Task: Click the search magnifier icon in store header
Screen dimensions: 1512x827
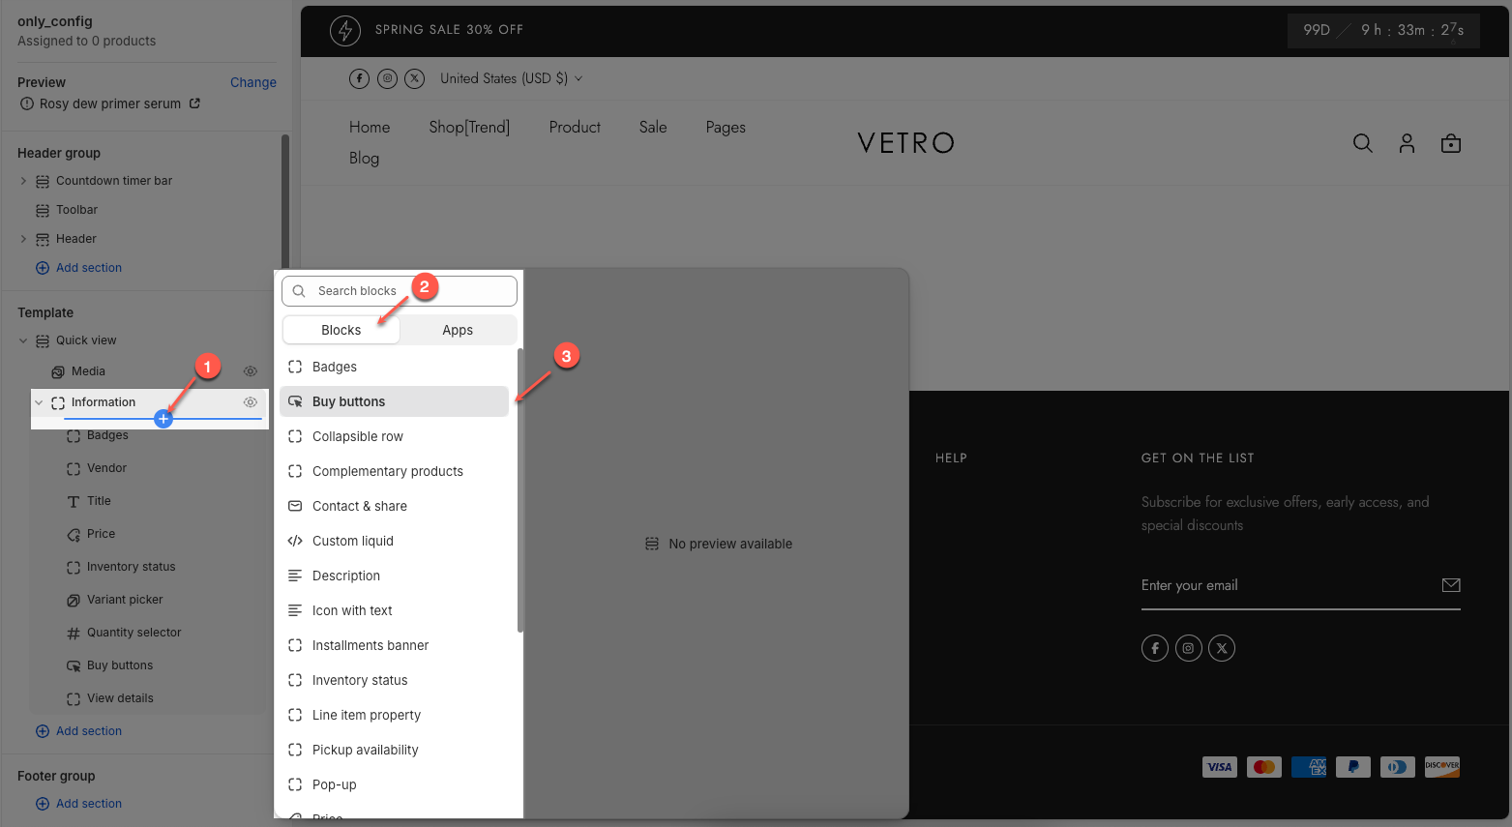Action: (x=1362, y=143)
